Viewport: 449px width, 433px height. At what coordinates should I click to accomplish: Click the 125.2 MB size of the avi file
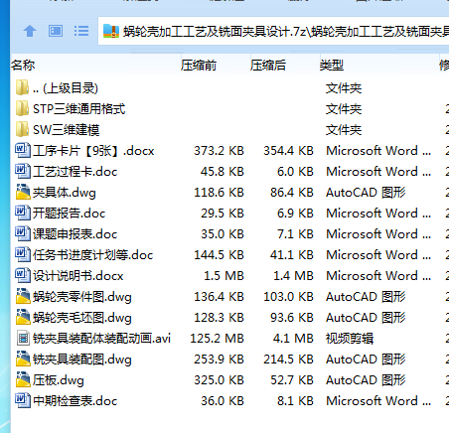click(x=217, y=339)
